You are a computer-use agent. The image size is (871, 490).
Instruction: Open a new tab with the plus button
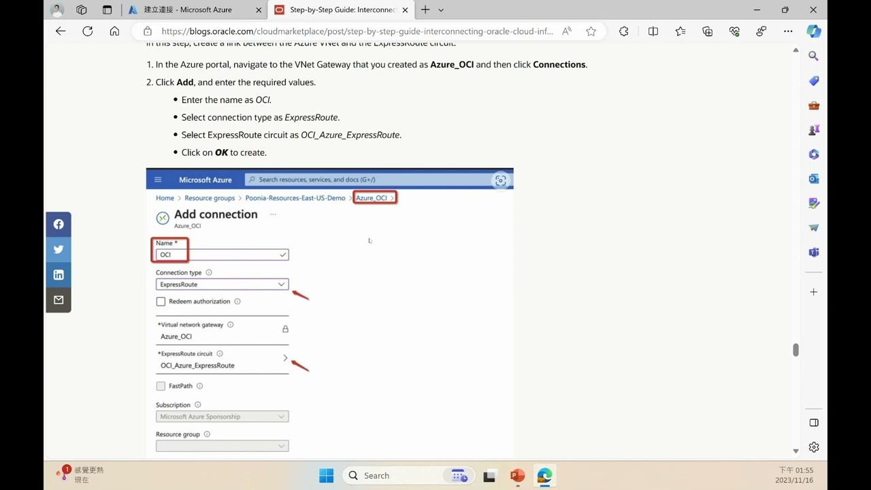coord(425,10)
